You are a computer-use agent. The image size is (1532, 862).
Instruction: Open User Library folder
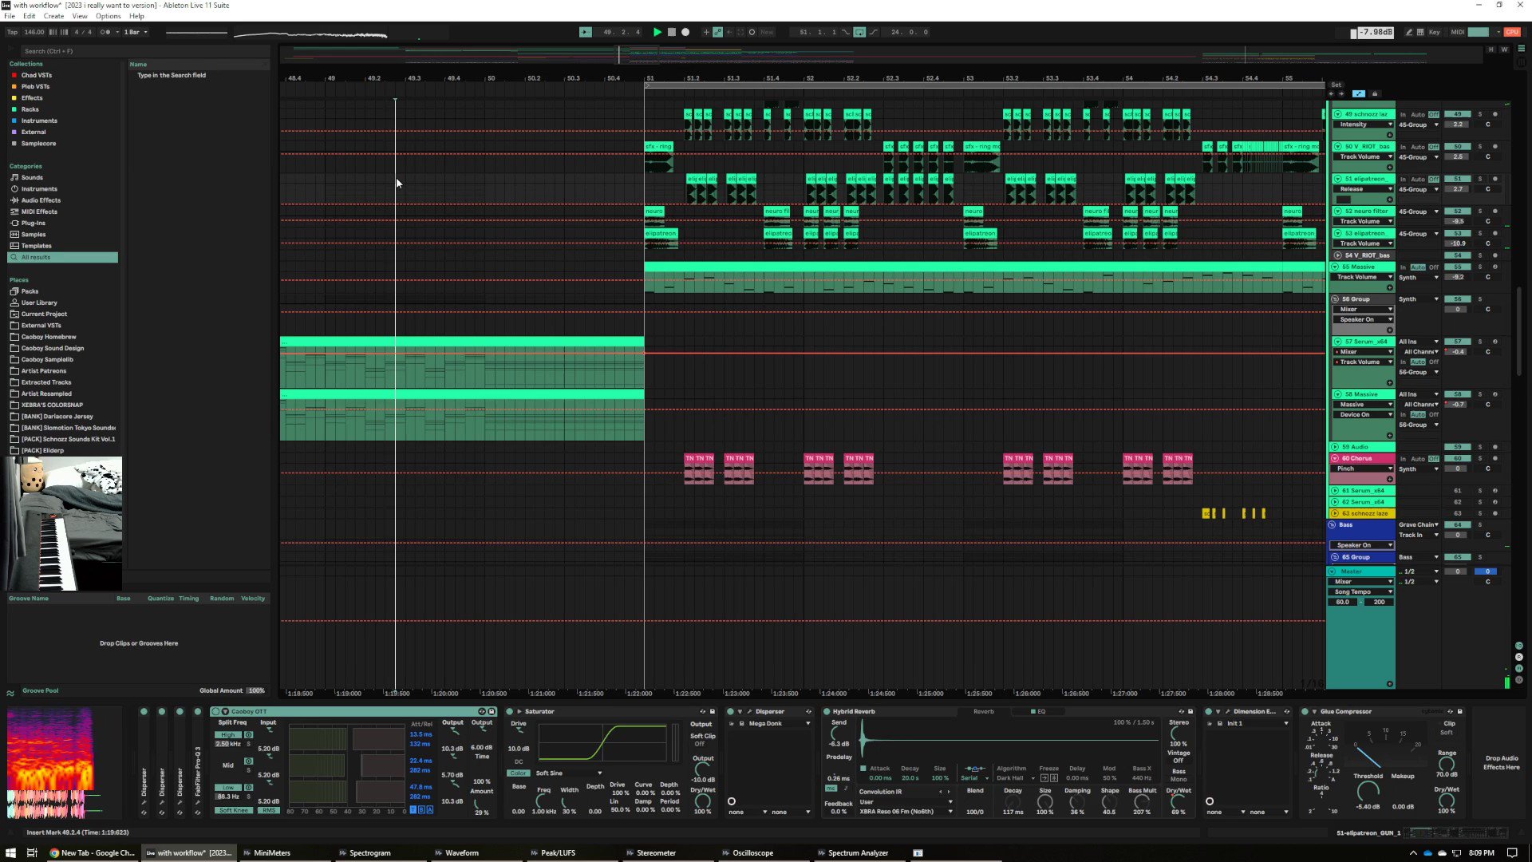click(x=39, y=302)
